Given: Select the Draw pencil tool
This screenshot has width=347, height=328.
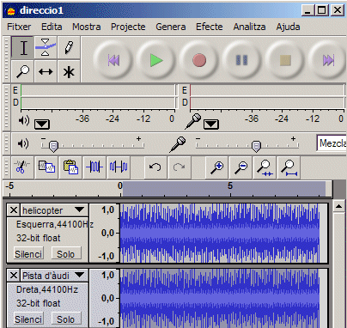Looking at the screenshot, I should coord(69,47).
